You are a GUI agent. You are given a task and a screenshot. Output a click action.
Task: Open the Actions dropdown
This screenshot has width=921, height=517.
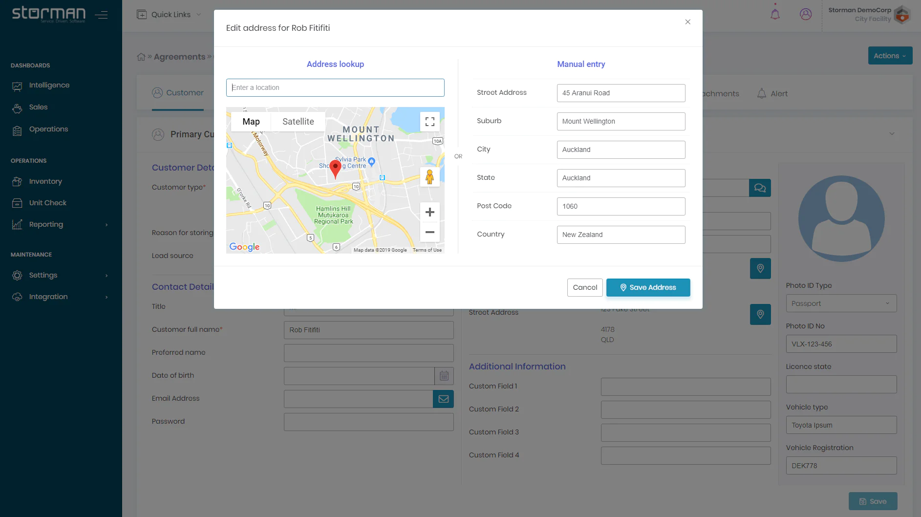tap(889, 55)
